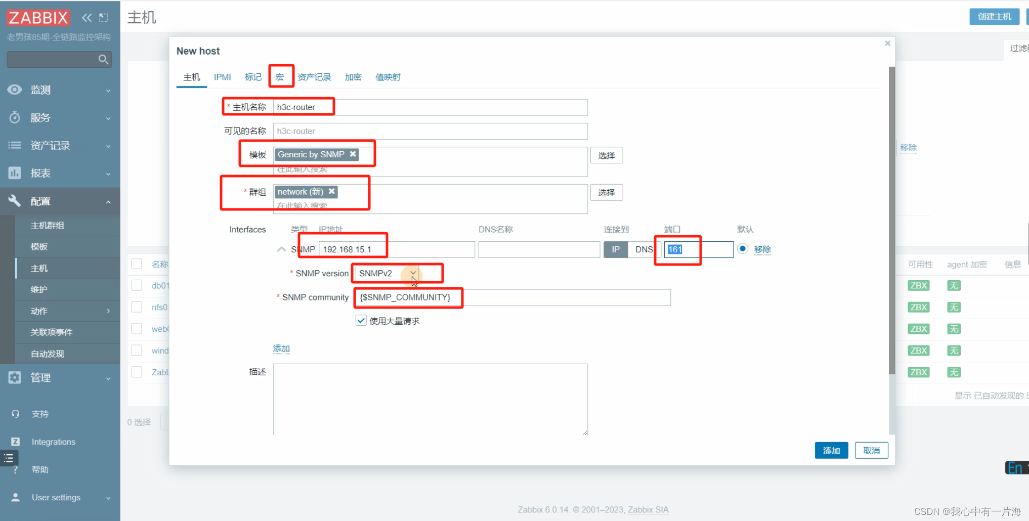The image size is (1029, 521).
Task: Toggle kiosk mode icon beside the logo
Action: tap(104, 18)
